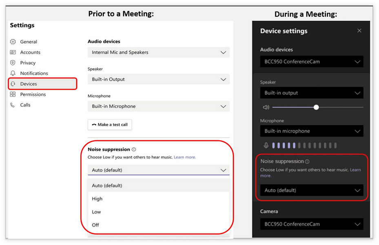379x245 pixels.
Task: Click the speaker volume slider handle
Action: point(316,107)
